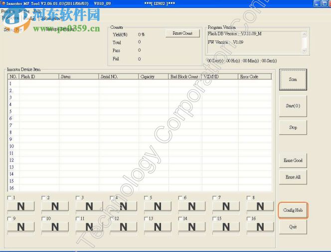The image size is (331, 252).
Task: Click the Scan button
Action: (293, 80)
